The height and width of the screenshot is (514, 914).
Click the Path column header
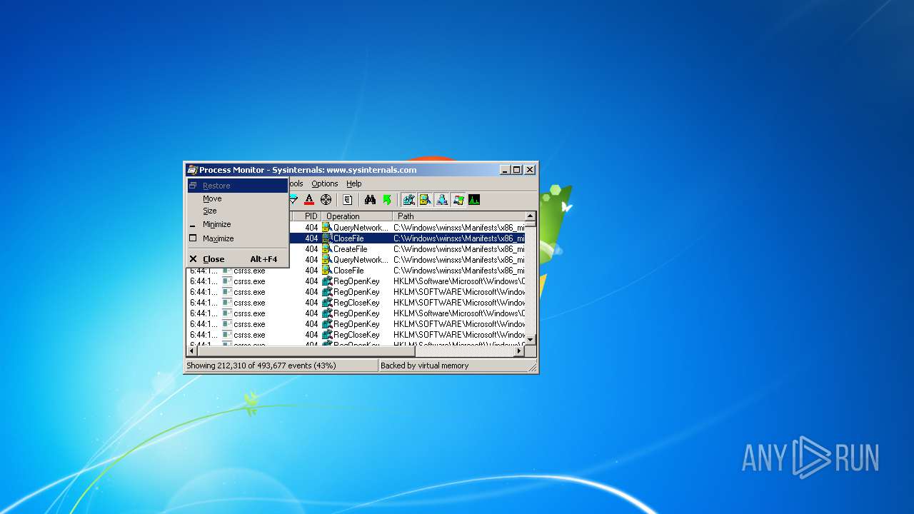(458, 216)
